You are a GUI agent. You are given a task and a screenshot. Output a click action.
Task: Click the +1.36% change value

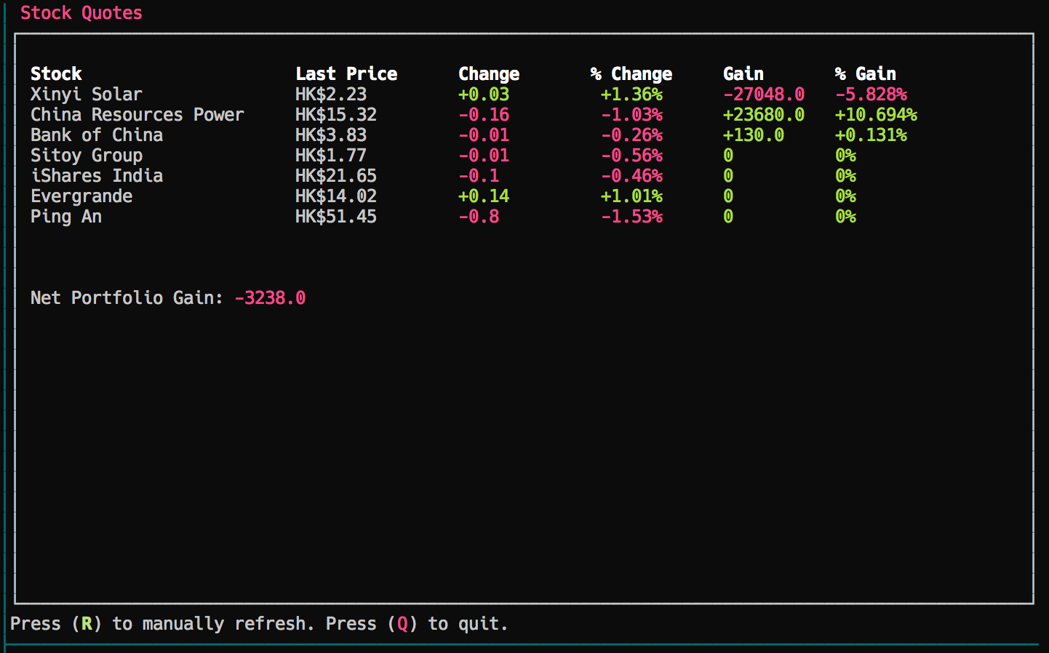click(631, 95)
